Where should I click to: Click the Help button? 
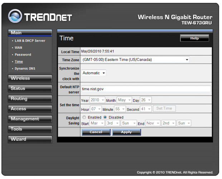194,38
